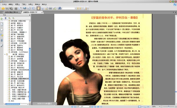Open the page number dropdown
Screen dimensions: 177x108
90,107
